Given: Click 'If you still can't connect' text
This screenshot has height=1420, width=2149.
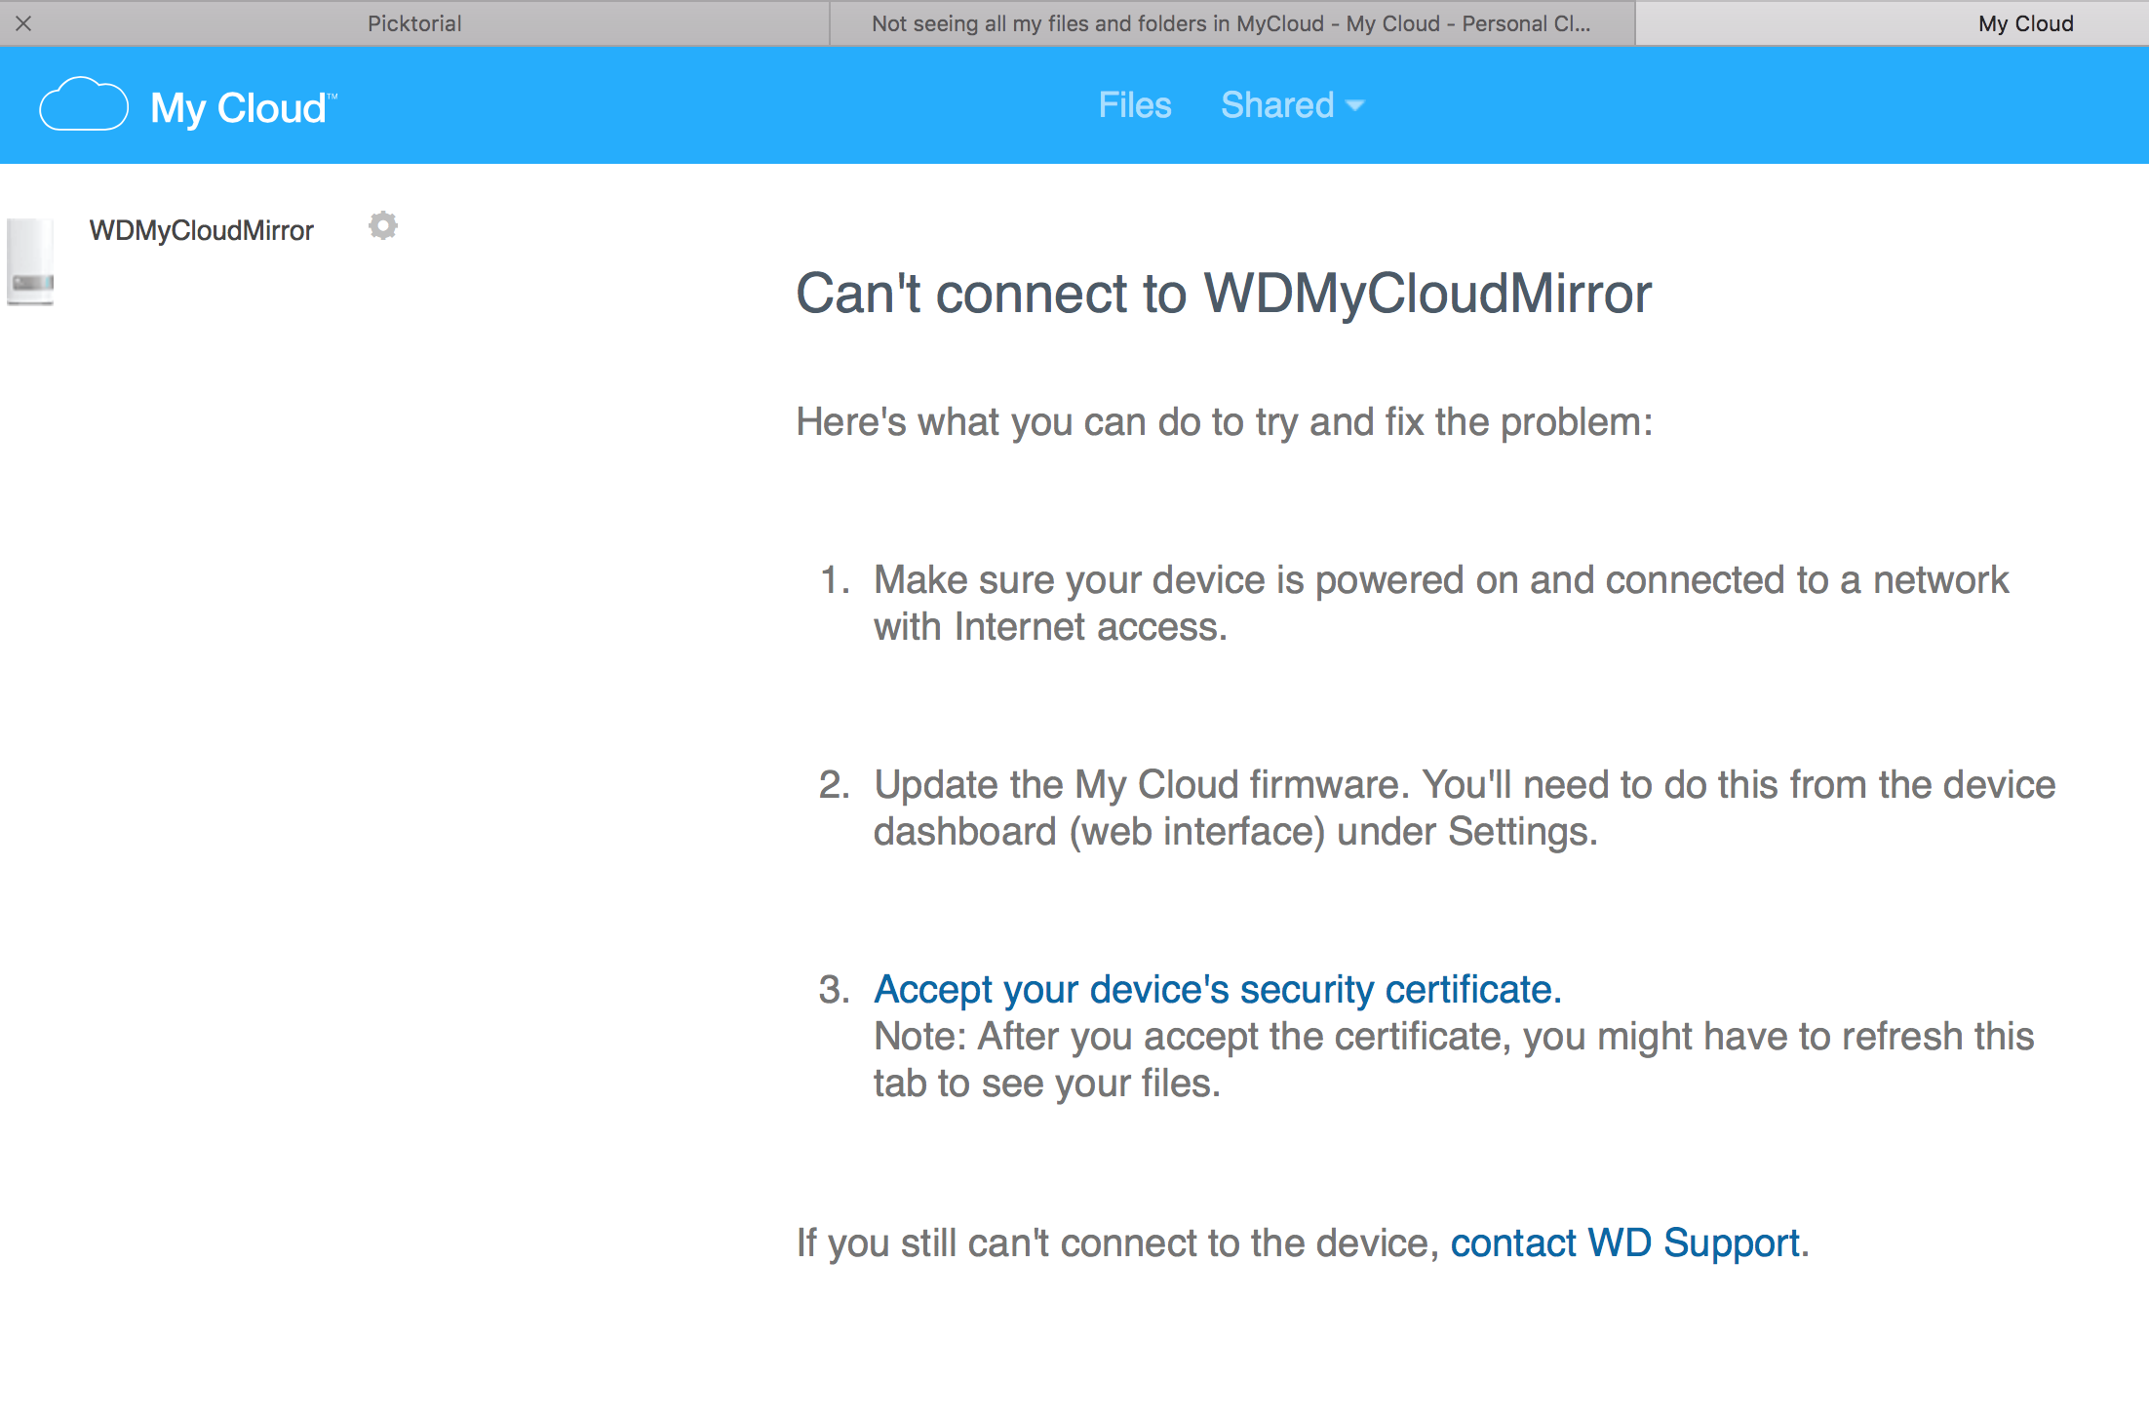Looking at the screenshot, I should pyautogui.click(x=1117, y=1242).
